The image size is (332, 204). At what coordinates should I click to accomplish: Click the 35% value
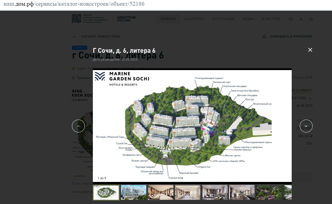pyautogui.click(x=309, y=143)
